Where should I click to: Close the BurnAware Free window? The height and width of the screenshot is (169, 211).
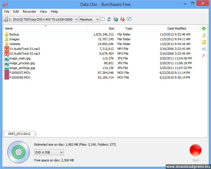203,3
